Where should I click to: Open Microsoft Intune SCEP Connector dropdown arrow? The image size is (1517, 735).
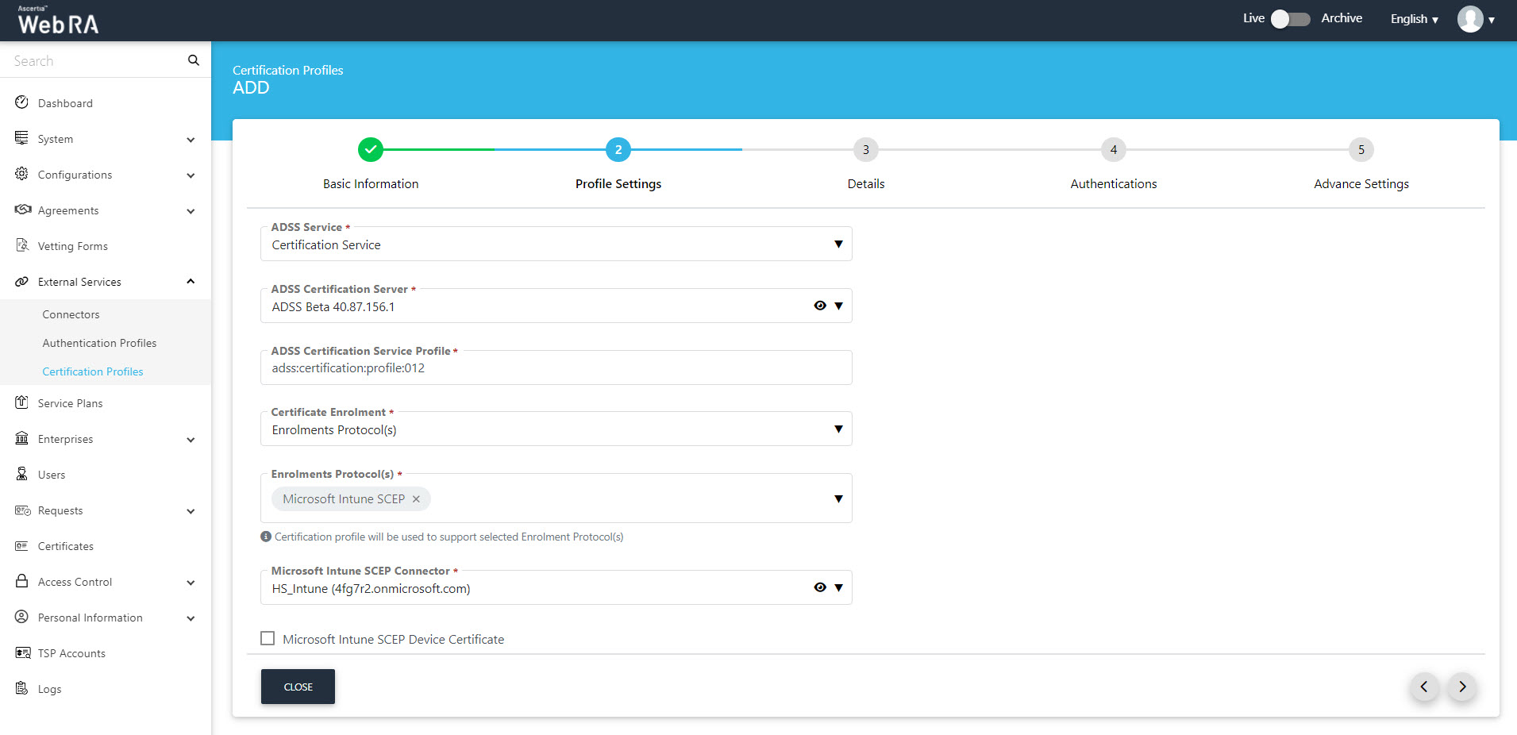point(839,587)
